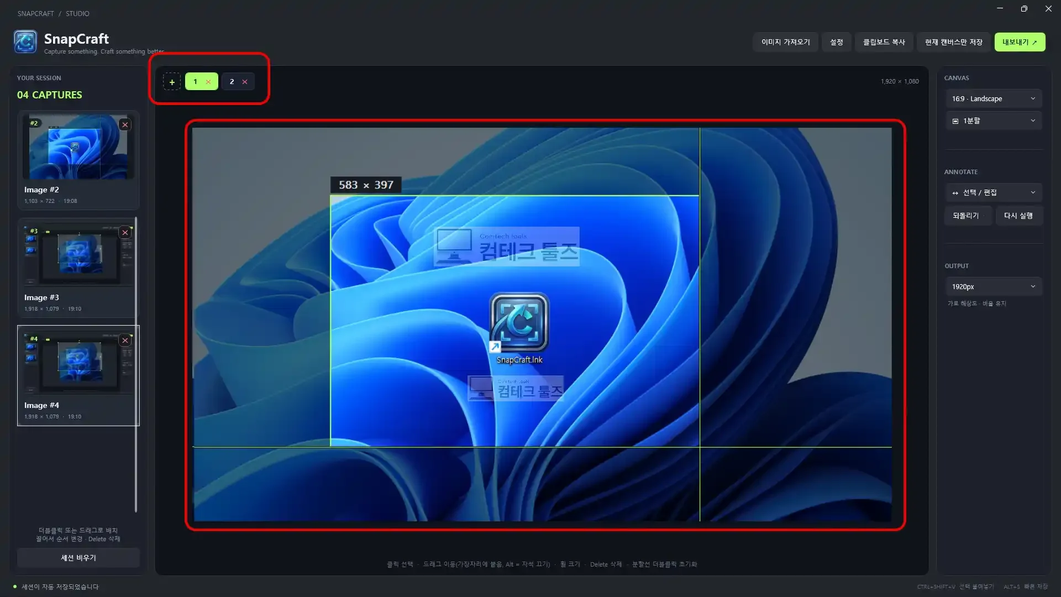This screenshot has width=1061, height=597.
Task: Select the Image #3 thumbnail
Action: 78,254
